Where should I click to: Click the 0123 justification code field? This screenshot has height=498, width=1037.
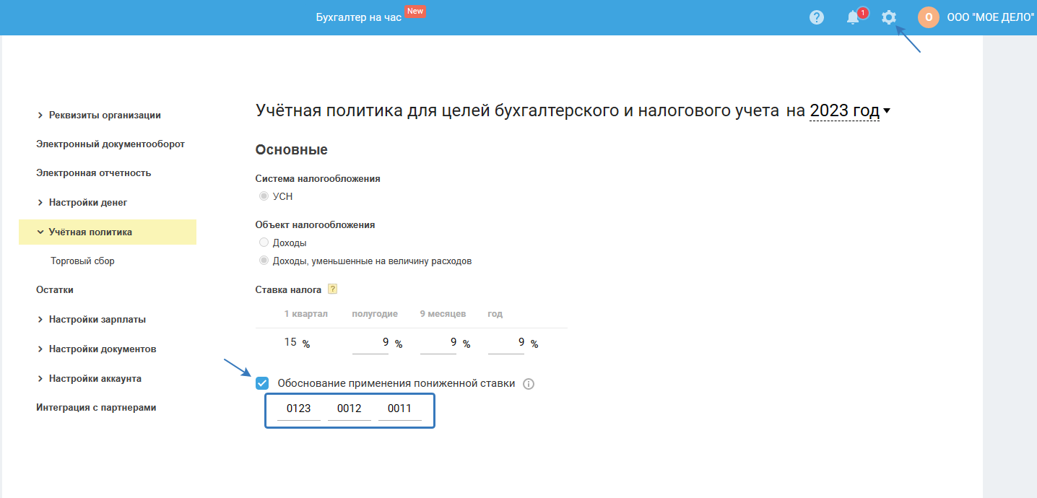pyautogui.click(x=298, y=409)
